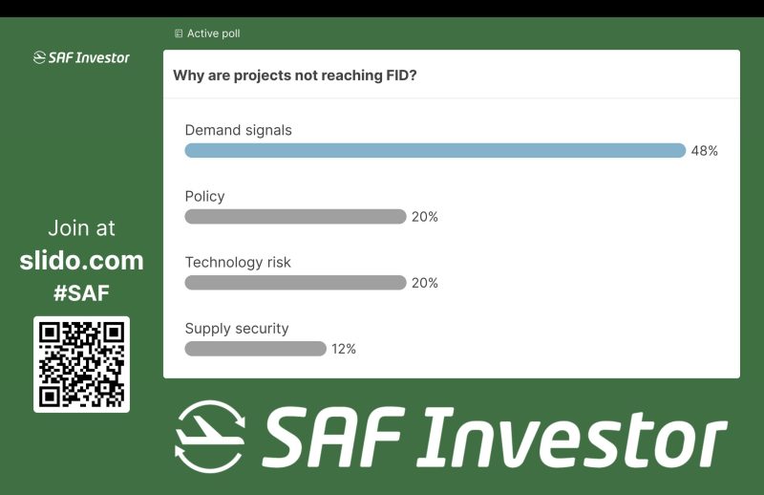Select the Supply security option
Image resolution: width=764 pixels, height=495 pixels.
(236, 328)
